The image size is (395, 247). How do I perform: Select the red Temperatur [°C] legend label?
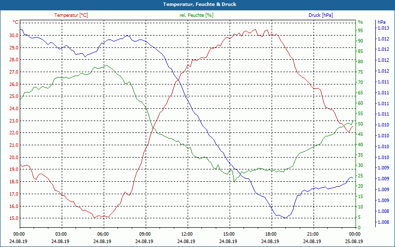pyautogui.click(x=71, y=15)
